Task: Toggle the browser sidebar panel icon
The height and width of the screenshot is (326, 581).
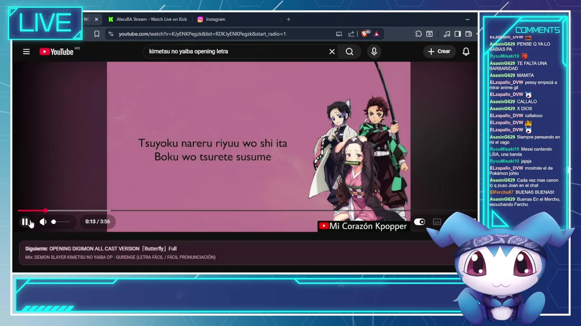Action: tap(458, 34)
